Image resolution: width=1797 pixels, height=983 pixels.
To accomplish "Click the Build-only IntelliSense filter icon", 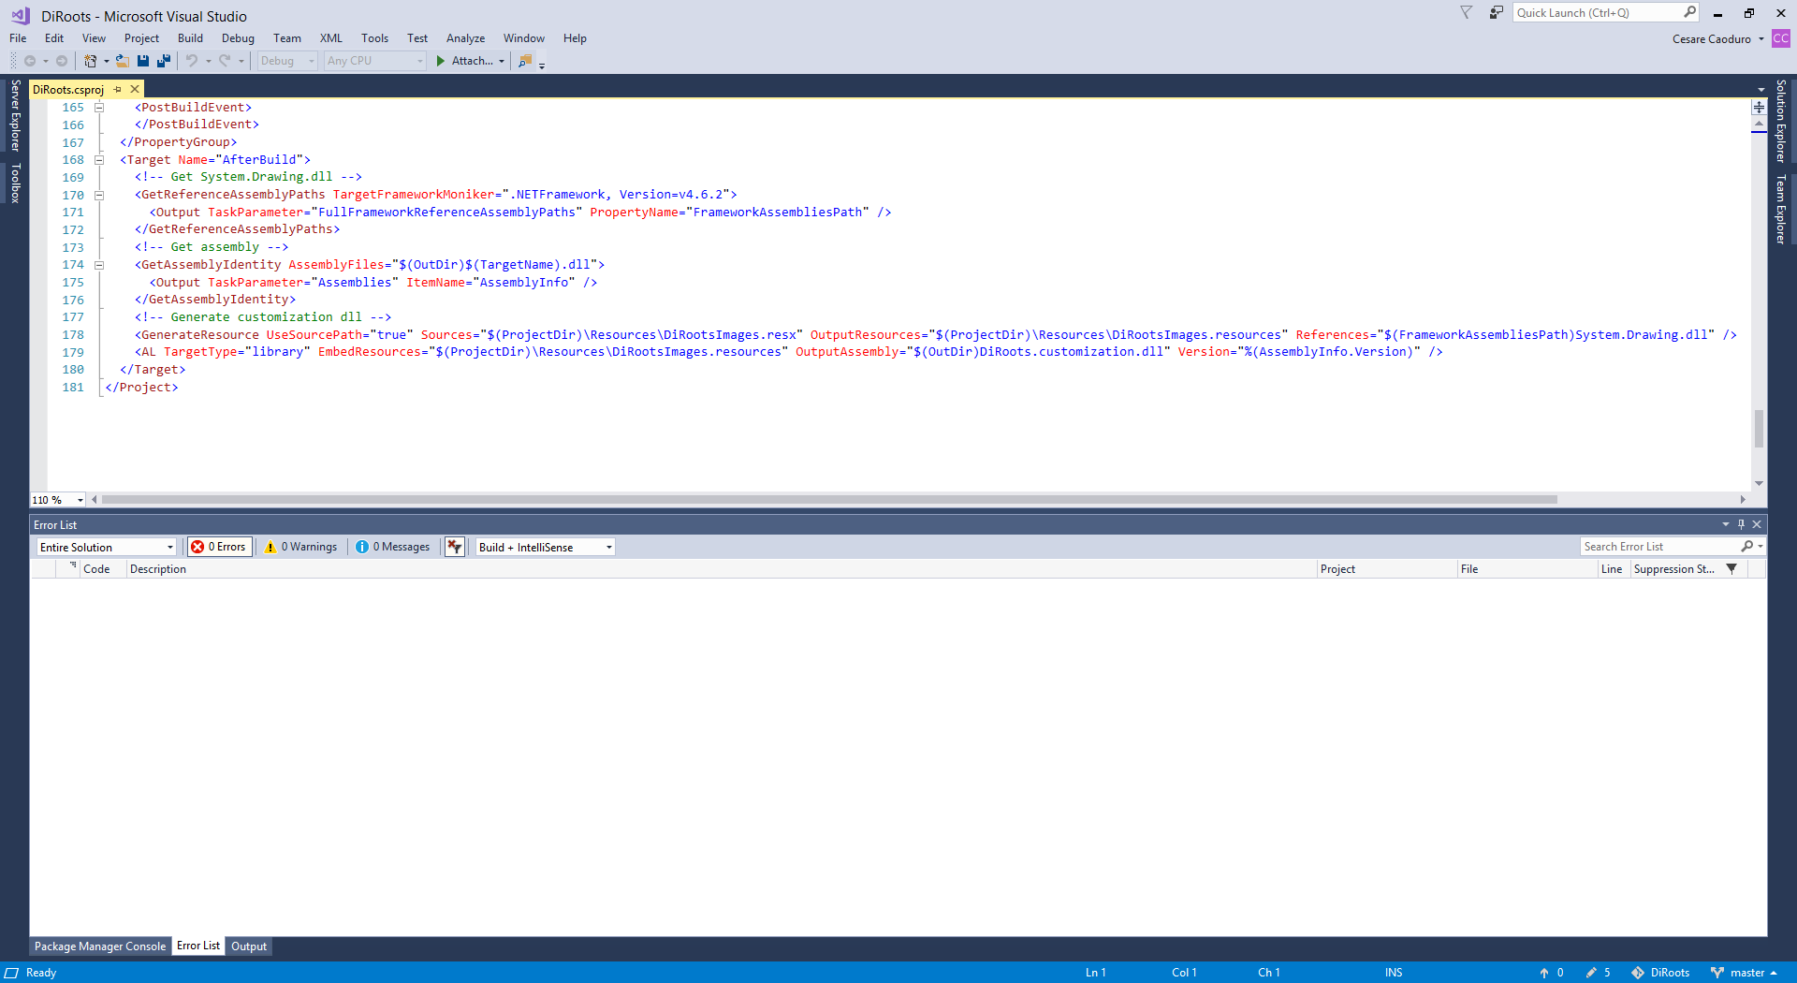I will click(455, 547).
